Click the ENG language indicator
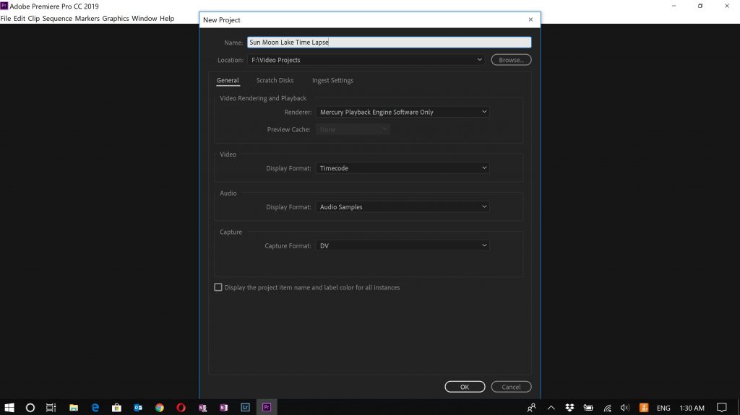Viewport: 740px width, 415px height. (663, 408)
